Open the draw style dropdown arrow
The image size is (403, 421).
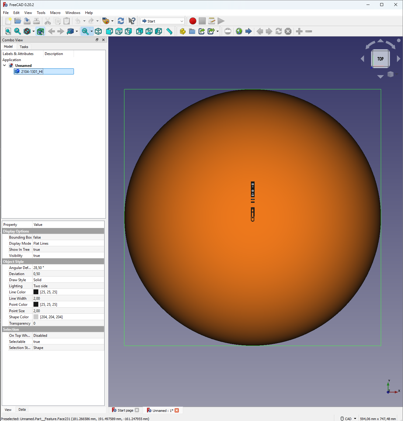pyautogui.click(x=33, y=31)
